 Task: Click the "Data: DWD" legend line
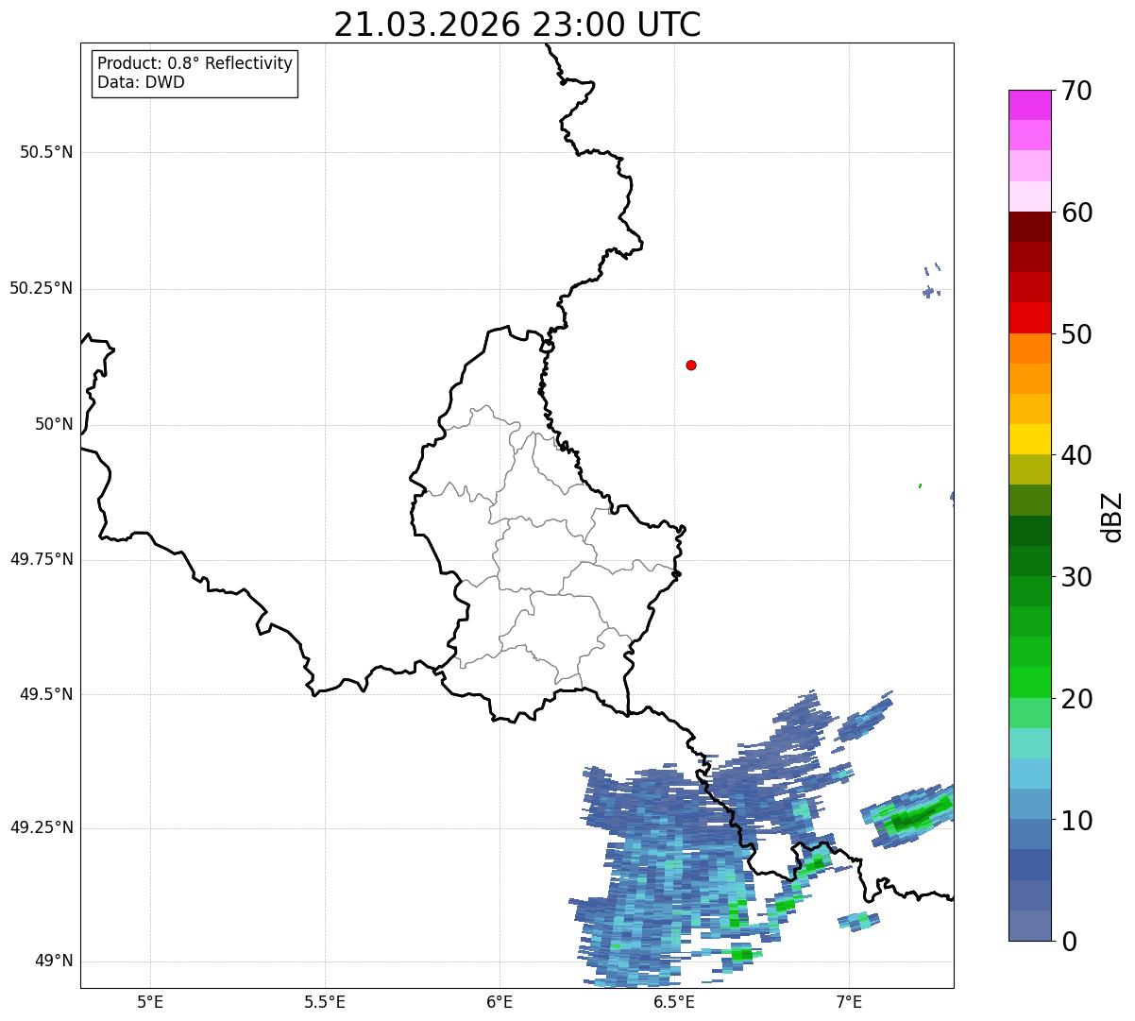pos(141,82)
